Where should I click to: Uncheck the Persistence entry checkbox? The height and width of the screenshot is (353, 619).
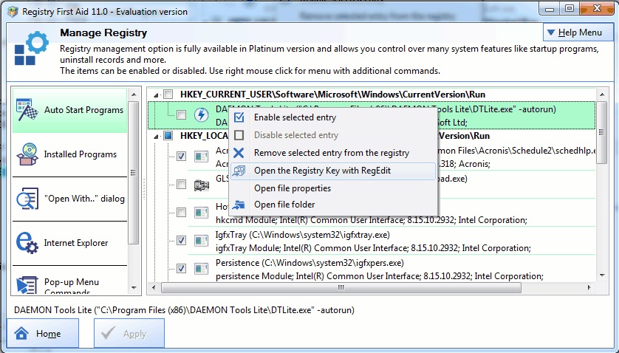(x=181, y=269)
